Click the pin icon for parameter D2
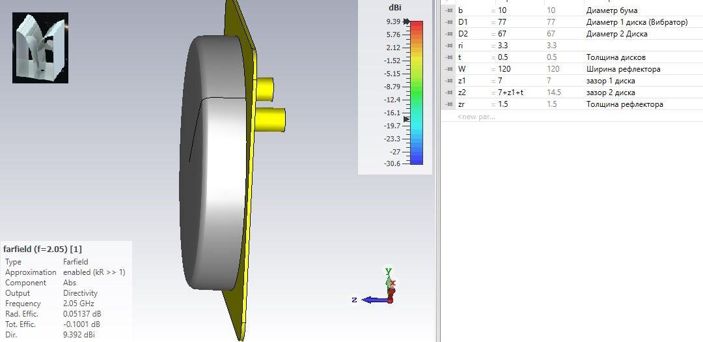703x342 pixels. [448, 34]
